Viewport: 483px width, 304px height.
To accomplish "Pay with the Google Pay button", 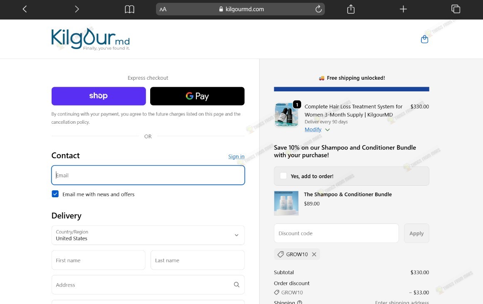I will pyautogui.click(x=197, y=96).
